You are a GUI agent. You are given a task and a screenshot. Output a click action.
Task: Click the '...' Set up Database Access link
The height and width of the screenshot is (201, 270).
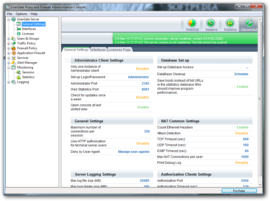(247, 67)
